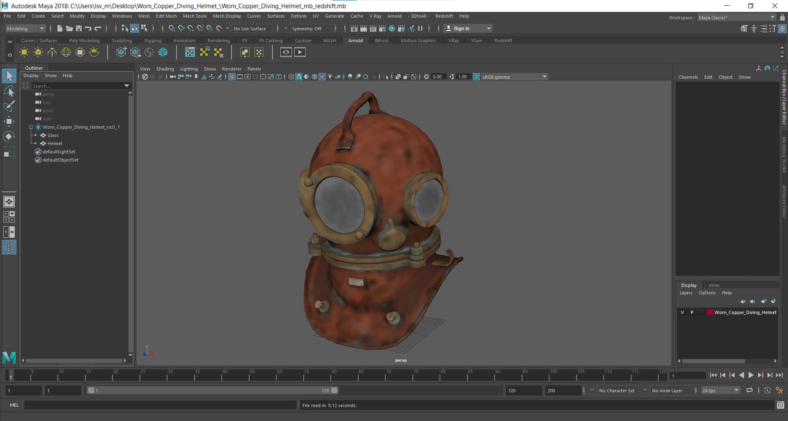This screenshot has height=421, width=788.
Task: Switch to four view layout
Action: (x=9, y=217)
